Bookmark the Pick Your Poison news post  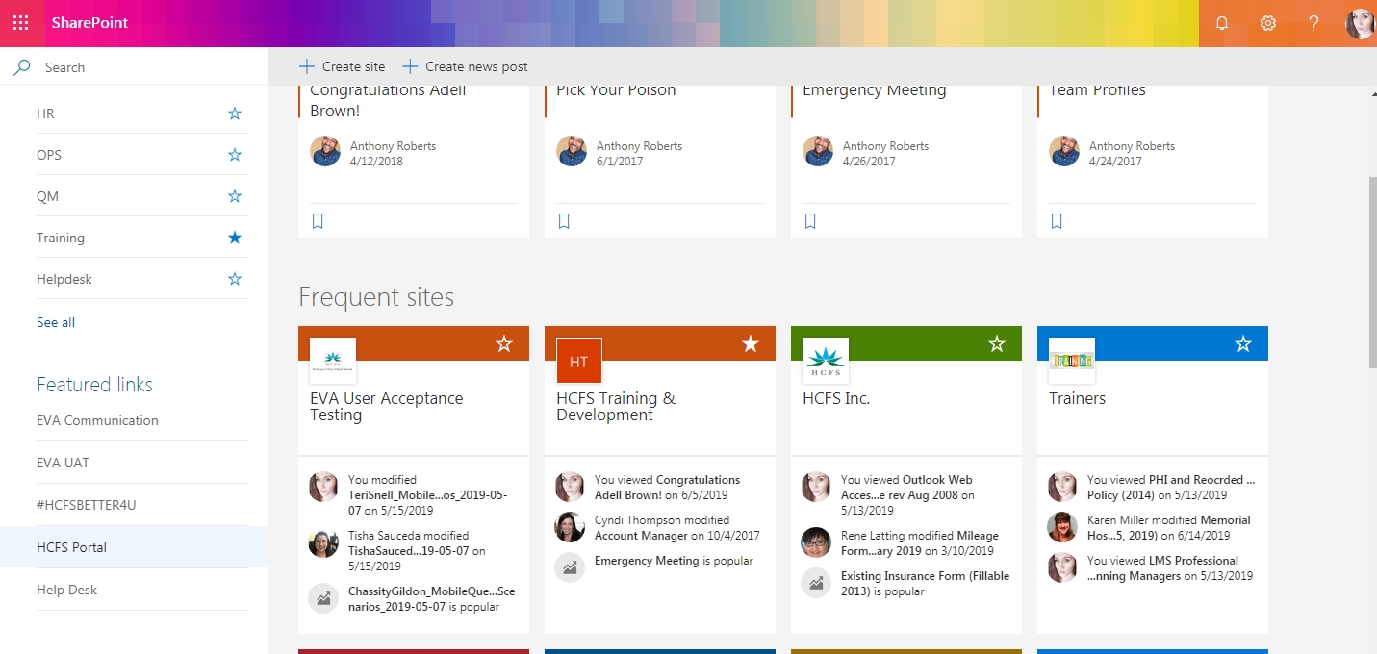pyautogui.click(x=564, y=221)
